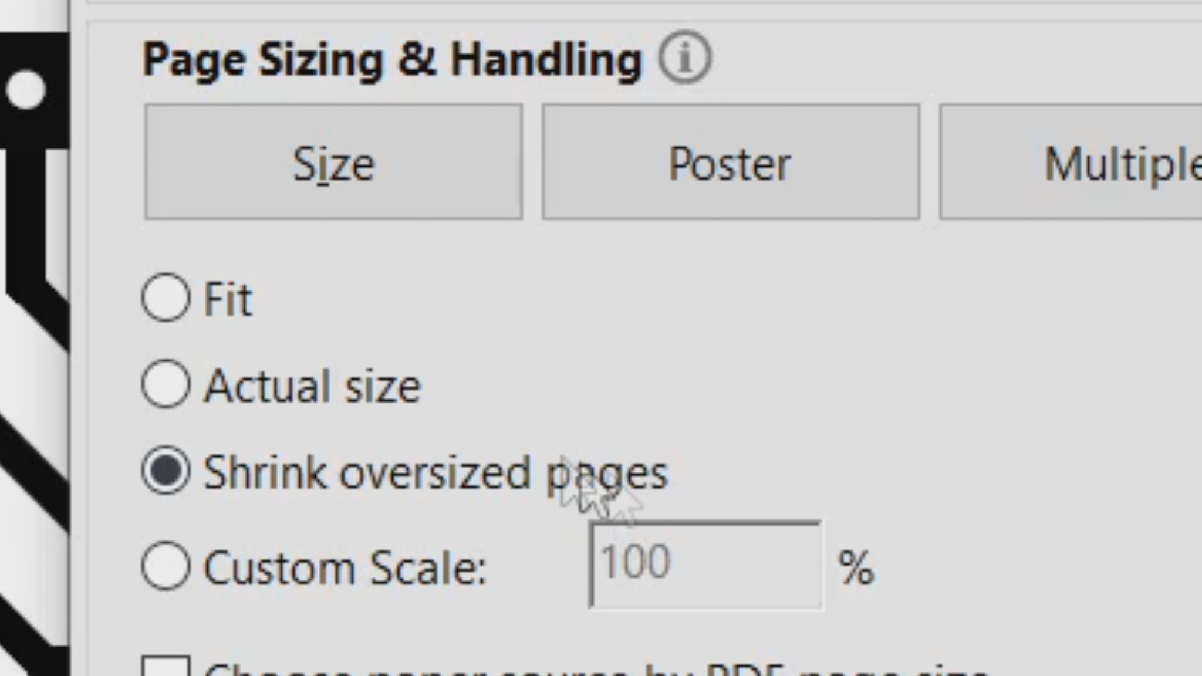This screenshot has width=1202, height=676.
Task: Select the Shrink oversized pages radio button
Action: coord(166,471)
